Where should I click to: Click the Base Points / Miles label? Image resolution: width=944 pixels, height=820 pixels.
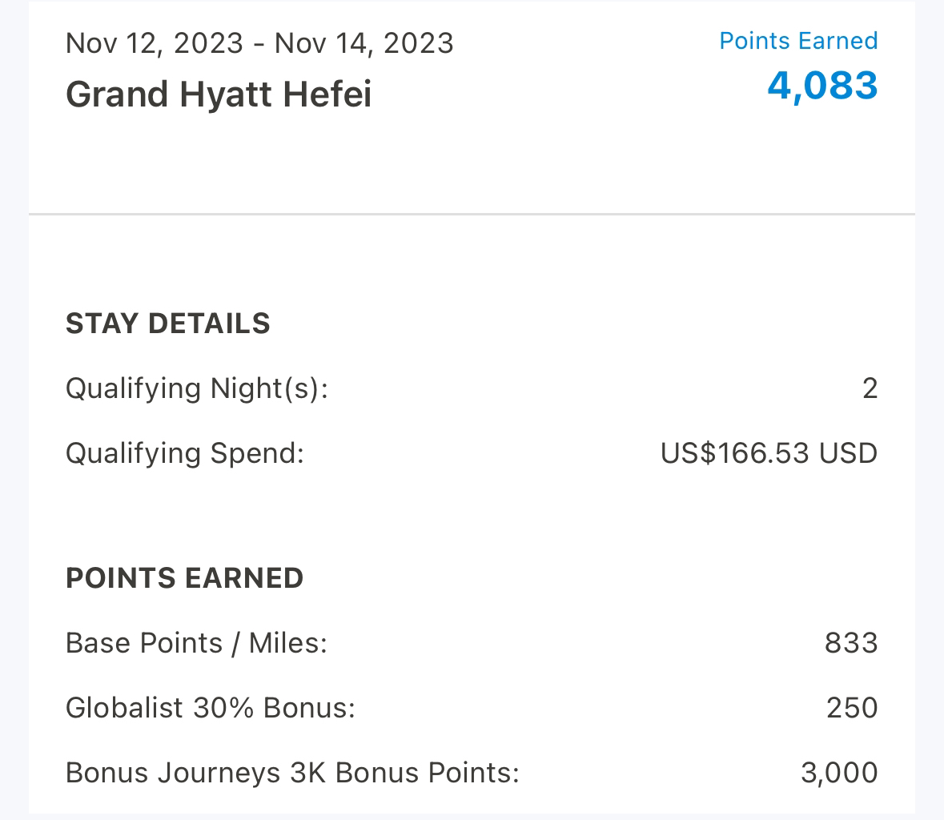196,643
